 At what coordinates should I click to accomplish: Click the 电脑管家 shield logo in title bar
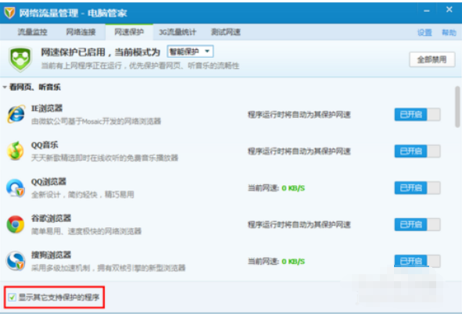9,13
